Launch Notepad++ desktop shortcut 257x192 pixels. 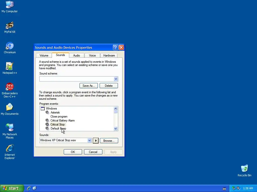click(10, 68)
